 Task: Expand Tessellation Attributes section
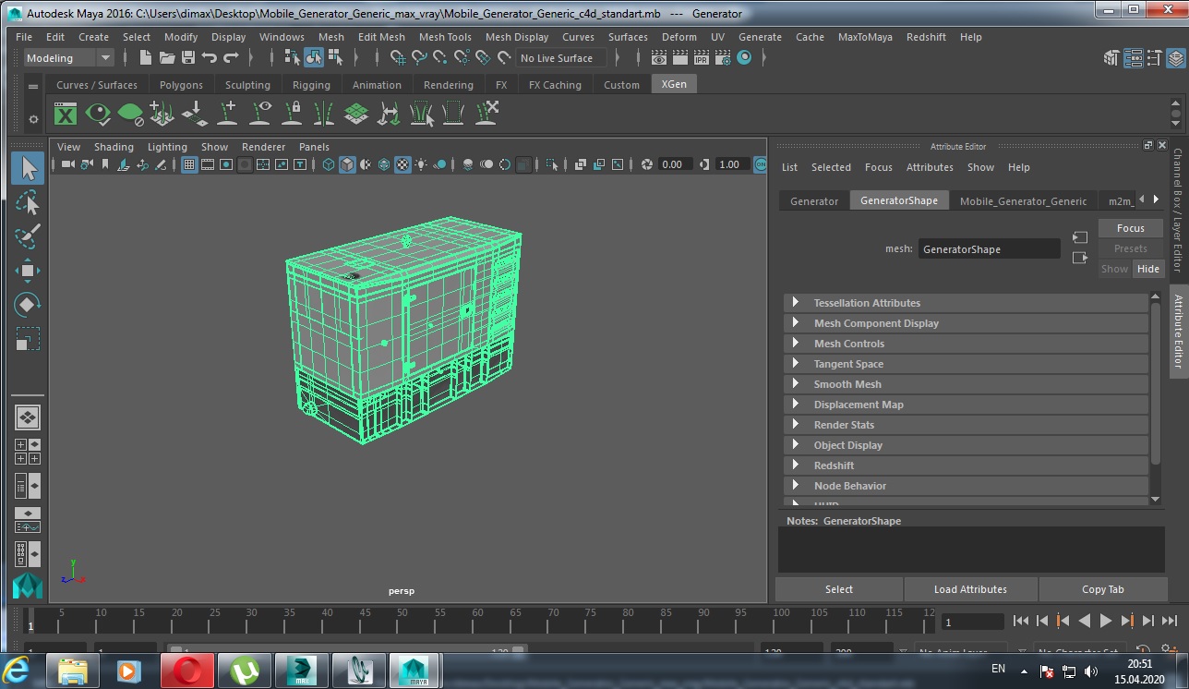pos(967,303)
